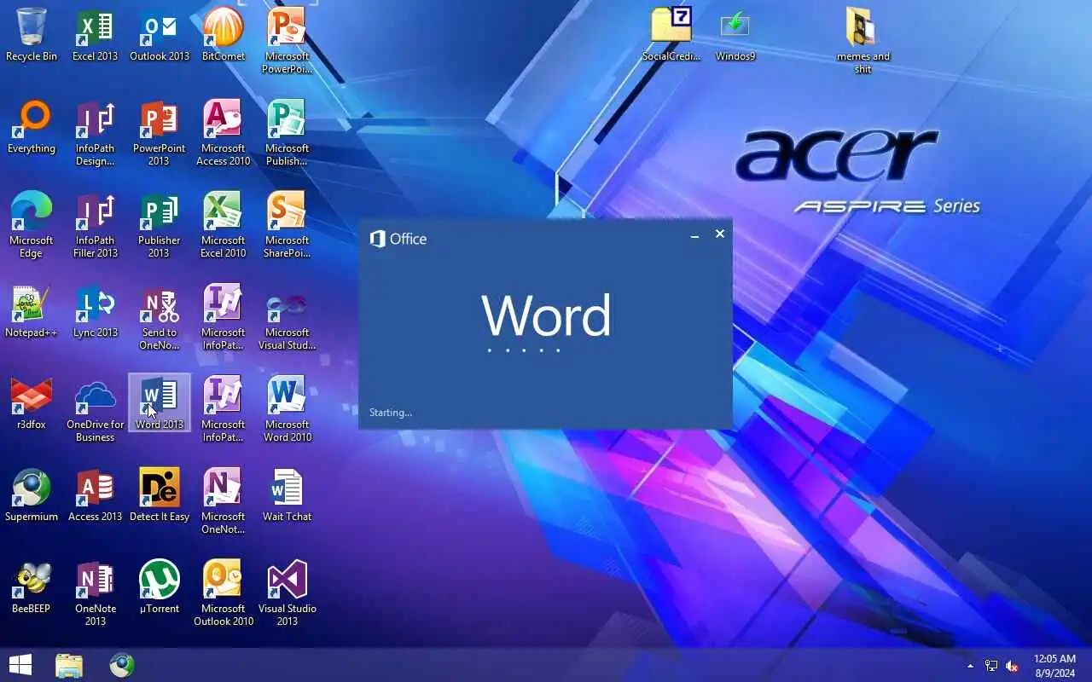Select the Detect It Easy icon
The width and height of the screenshot is (1092, 682).
160,494
